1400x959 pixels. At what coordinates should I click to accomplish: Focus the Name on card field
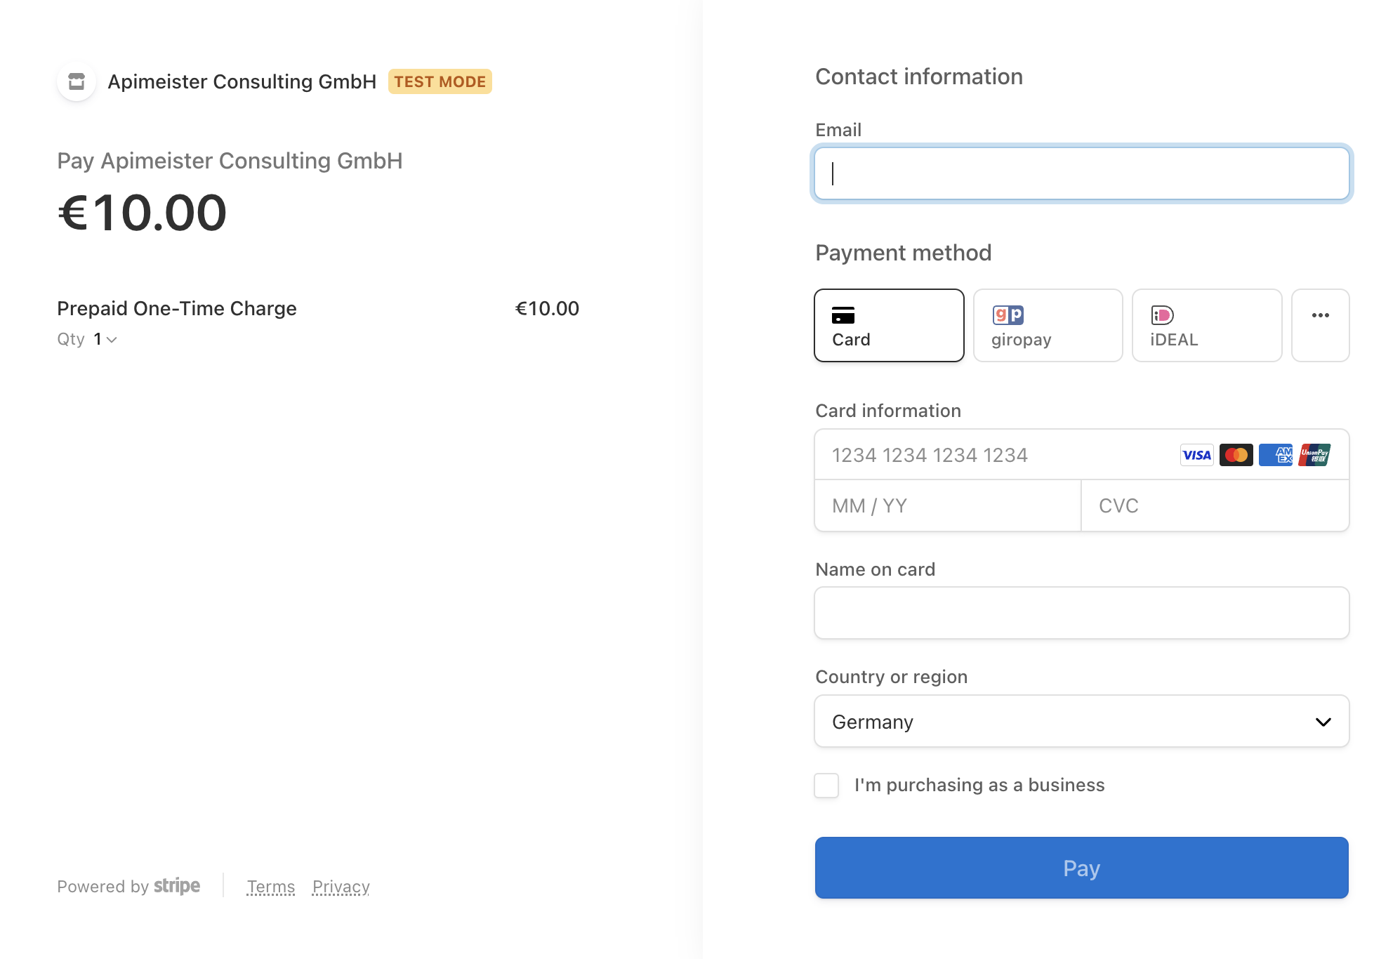[x=1081, y=613]
